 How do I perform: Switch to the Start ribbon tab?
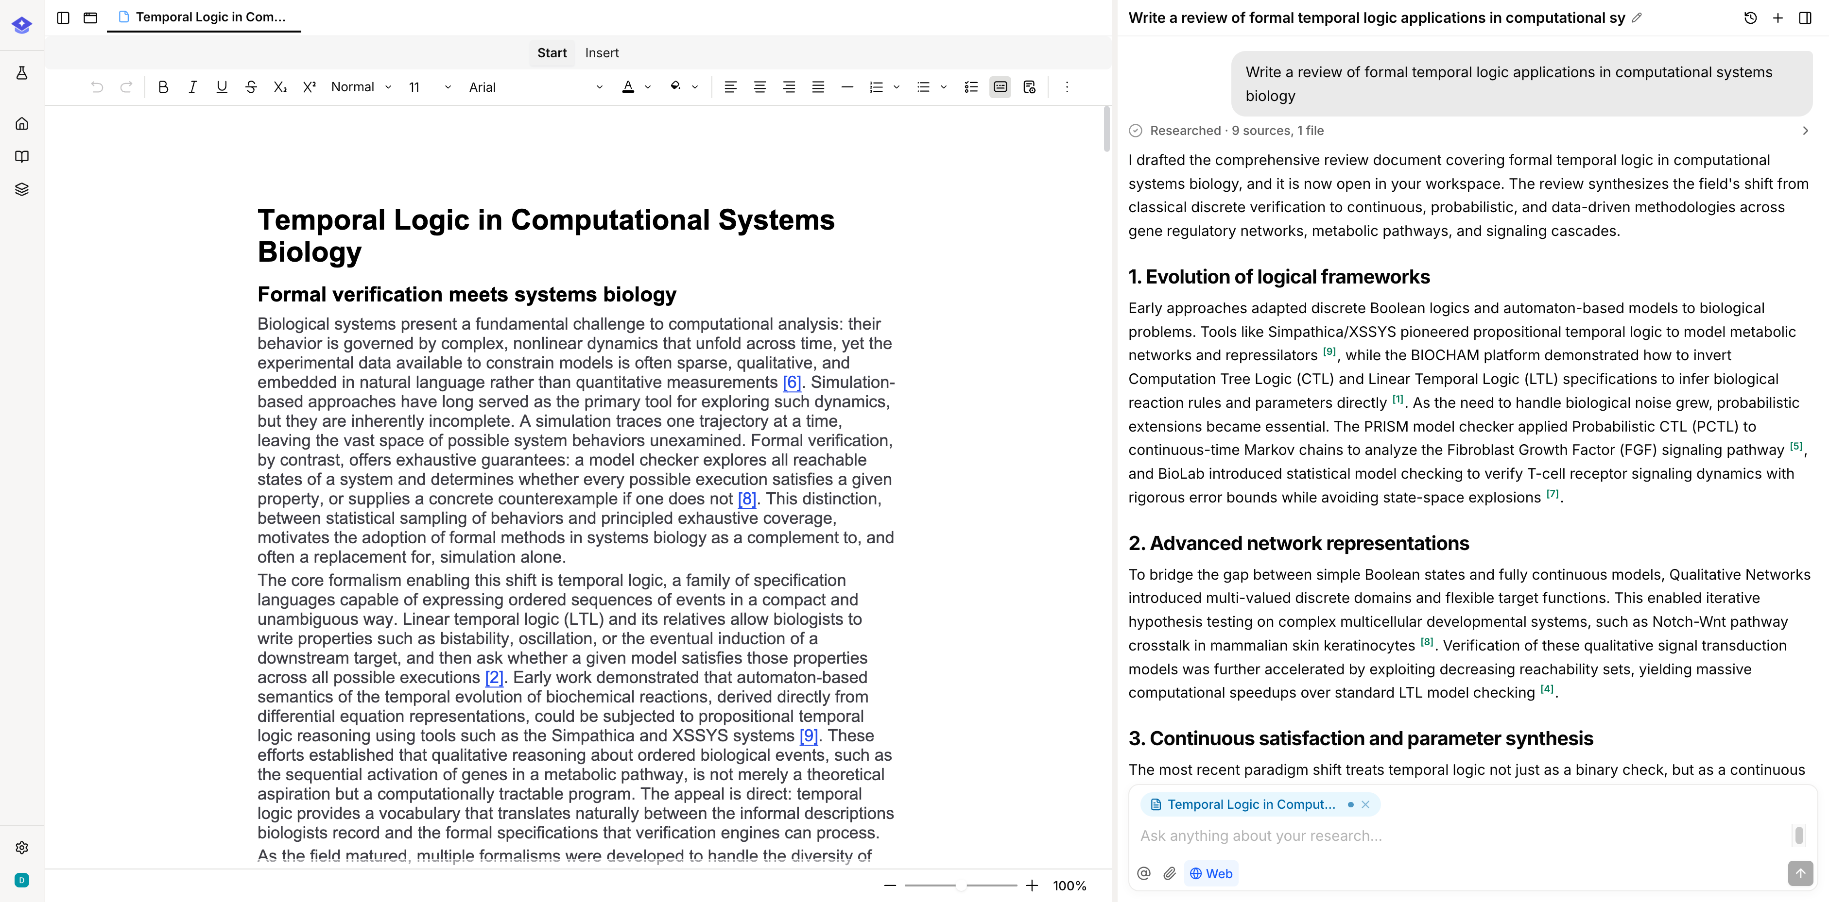(552, 52)
